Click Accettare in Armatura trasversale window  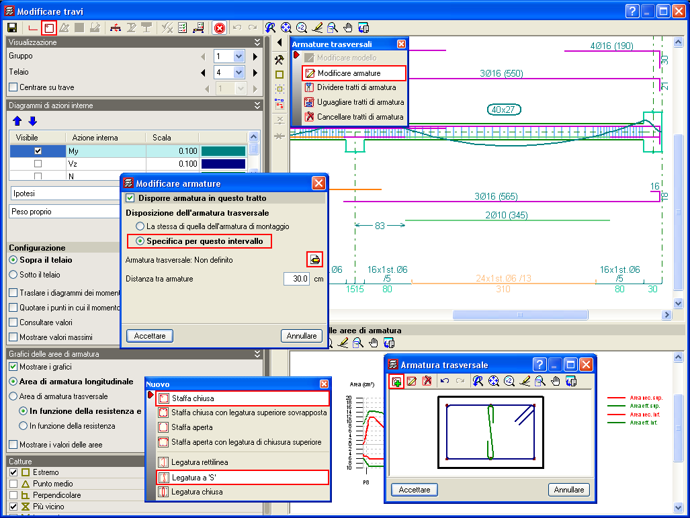(x=414, y=490)
